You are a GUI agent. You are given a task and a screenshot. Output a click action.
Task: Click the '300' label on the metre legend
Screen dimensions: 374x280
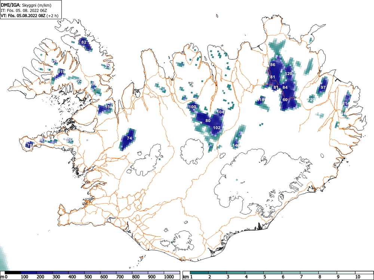click(56, 277)
